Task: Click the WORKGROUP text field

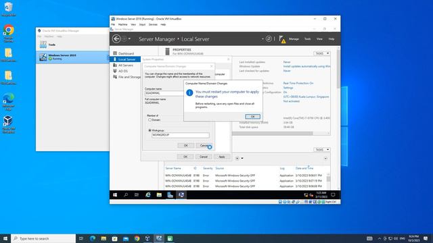Action: click(181, 135)
